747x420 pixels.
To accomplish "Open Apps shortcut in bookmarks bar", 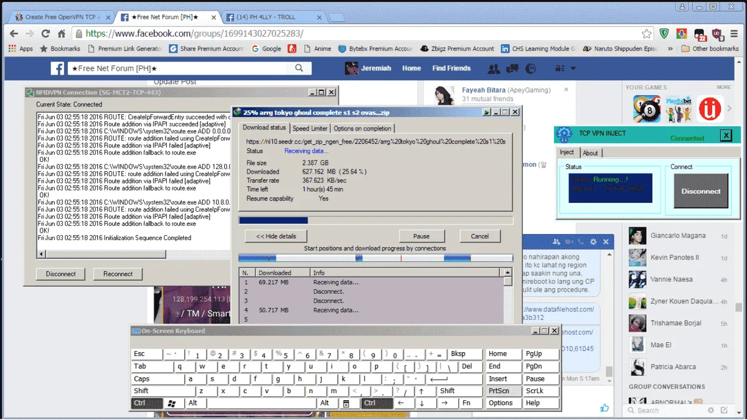I will (x=21, y=49).
